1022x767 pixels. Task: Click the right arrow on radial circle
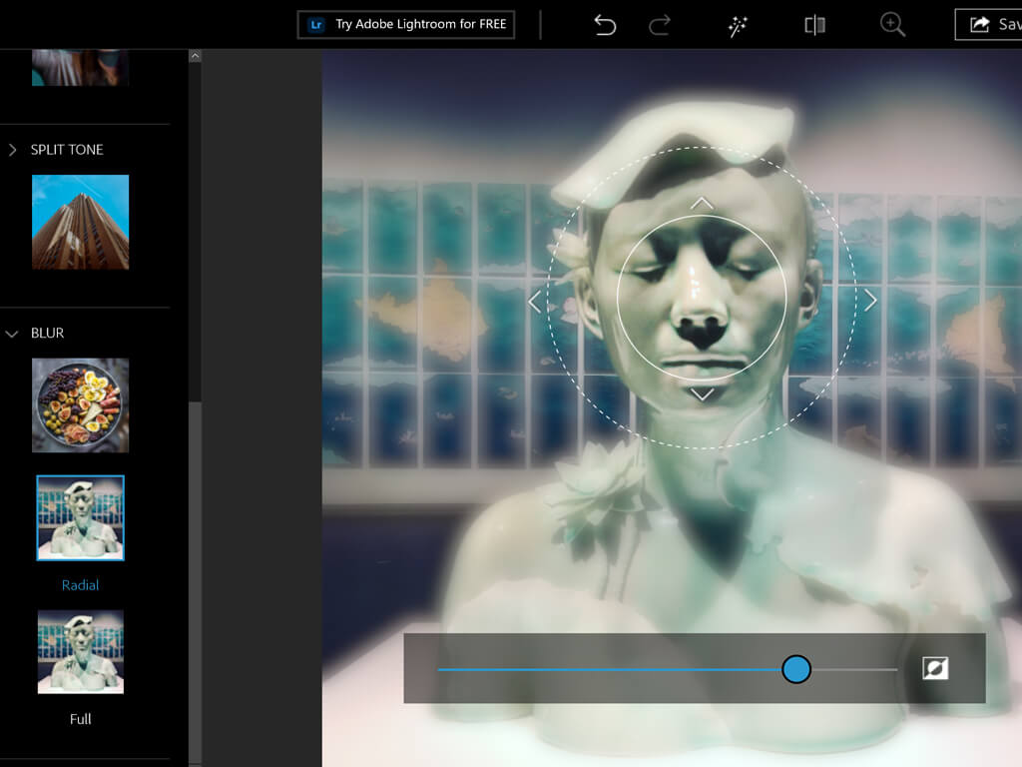[870, 301]
